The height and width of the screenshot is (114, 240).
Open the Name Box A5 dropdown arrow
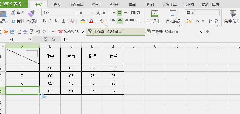point(30,40)
